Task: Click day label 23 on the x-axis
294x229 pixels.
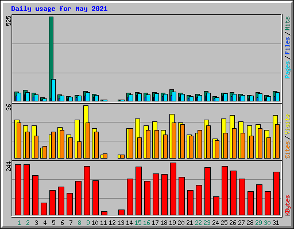Action: click(x=207, y=223)
